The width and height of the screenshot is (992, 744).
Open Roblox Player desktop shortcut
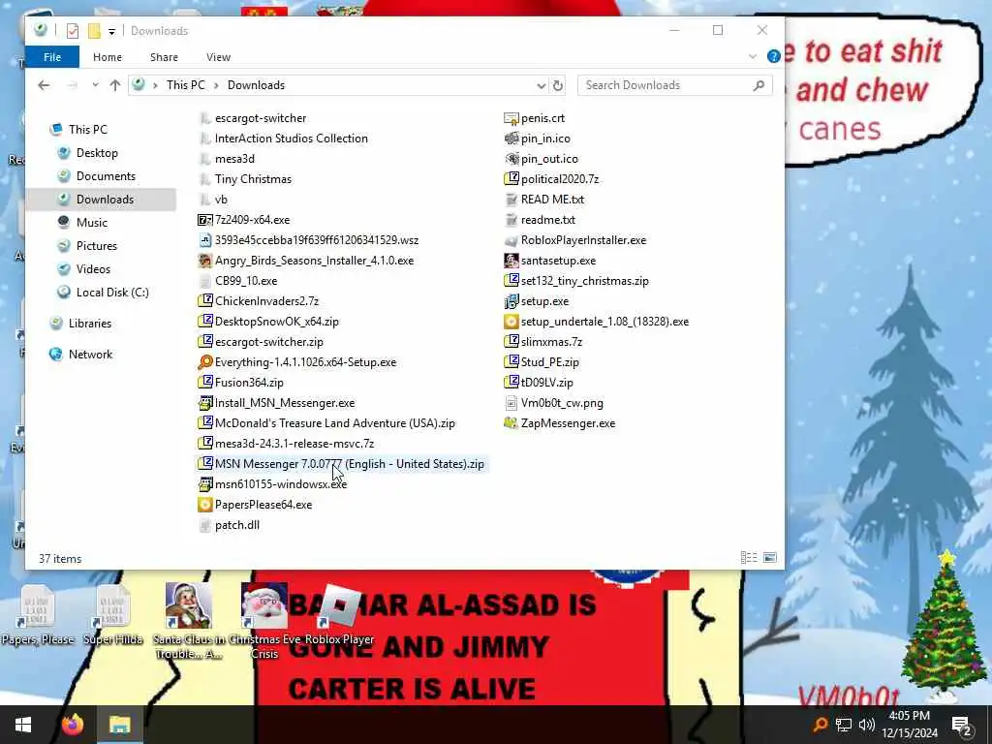click(339, 613)
